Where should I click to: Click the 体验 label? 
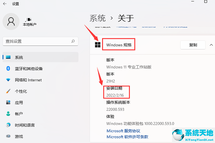coord(110,116)
